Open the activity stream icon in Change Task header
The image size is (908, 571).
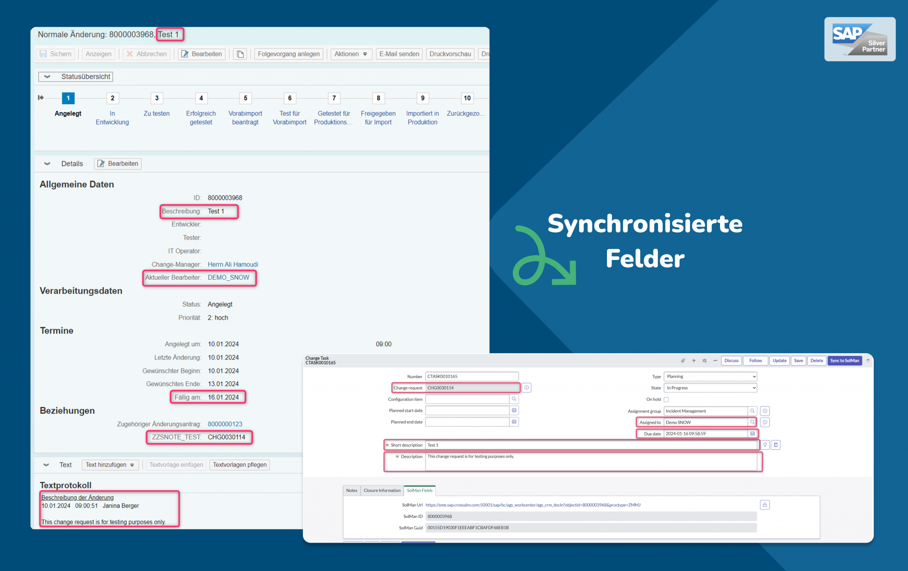click(x=693, y=360)
